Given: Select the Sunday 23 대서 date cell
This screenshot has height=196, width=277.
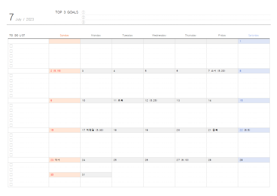Looking at the screenshot, I should tap(65, 160).
